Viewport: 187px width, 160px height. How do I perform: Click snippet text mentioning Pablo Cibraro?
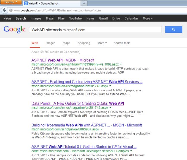pos(91,135)
